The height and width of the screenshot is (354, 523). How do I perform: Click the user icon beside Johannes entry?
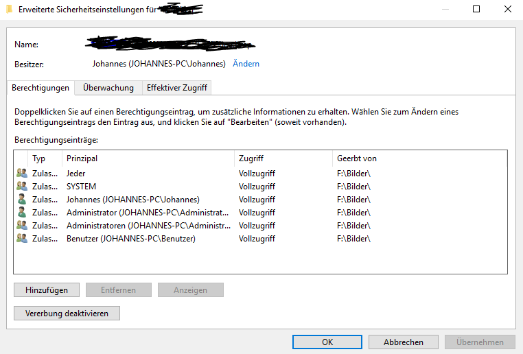coord(22,199)
